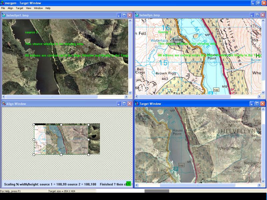This screenshot has height=200, width=267.
Task: Minimize the helvellyn1.bmp window
Action: click(119, 15)
